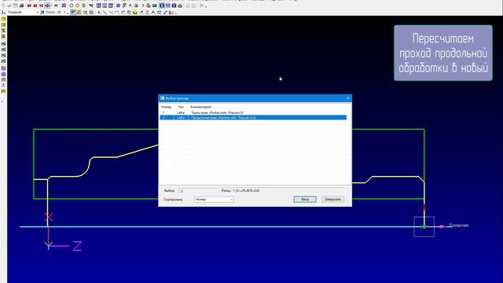Click the first purple screen-layout icon

[98, 6]
